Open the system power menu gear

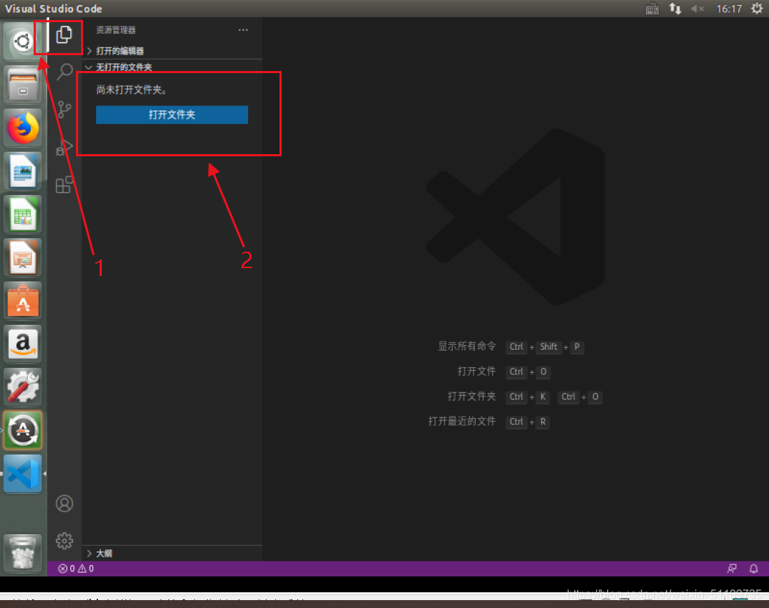(756, 9)
